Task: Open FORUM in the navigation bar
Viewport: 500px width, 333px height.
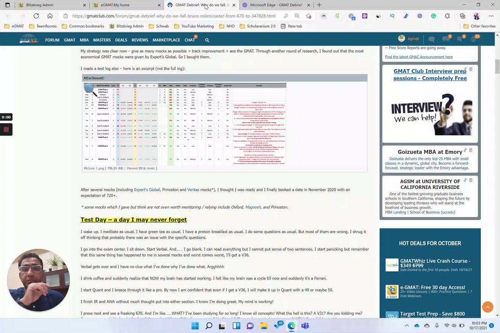Action: tap(52, 40)
